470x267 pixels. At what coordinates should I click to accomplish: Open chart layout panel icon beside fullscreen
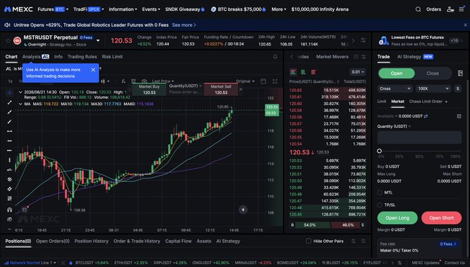pos(263,81)
